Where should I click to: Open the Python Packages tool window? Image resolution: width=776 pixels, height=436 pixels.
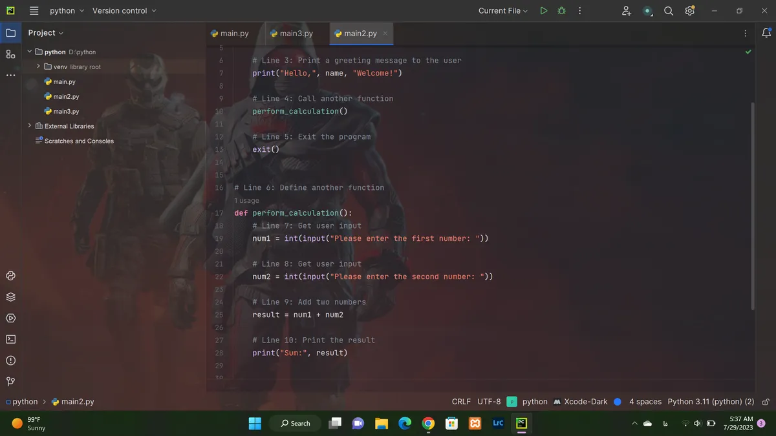coord(10,297)
